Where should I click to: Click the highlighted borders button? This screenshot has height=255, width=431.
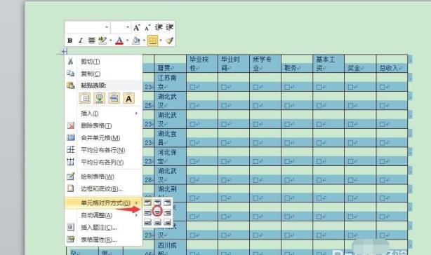pyautogui.click(x=152, y=41)
